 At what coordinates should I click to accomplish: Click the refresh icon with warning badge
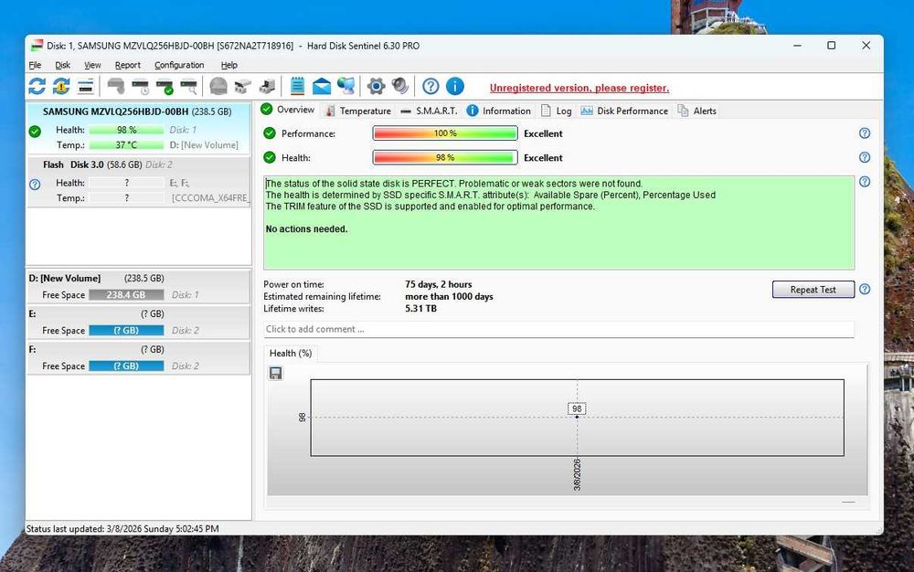click(x=61, y=86)
